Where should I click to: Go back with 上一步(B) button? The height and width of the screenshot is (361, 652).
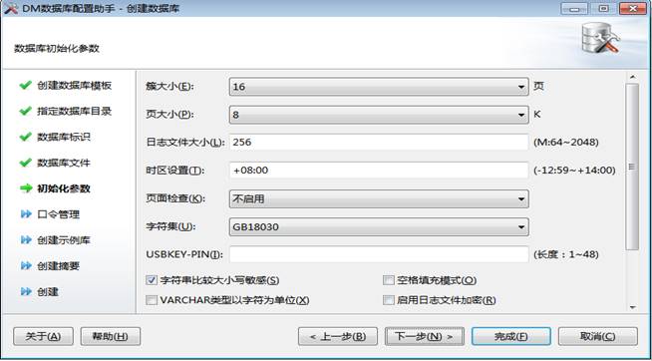338,336
